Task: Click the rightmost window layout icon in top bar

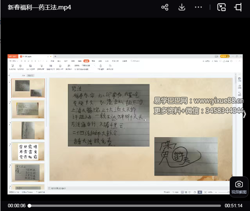Action: (238, 7)
